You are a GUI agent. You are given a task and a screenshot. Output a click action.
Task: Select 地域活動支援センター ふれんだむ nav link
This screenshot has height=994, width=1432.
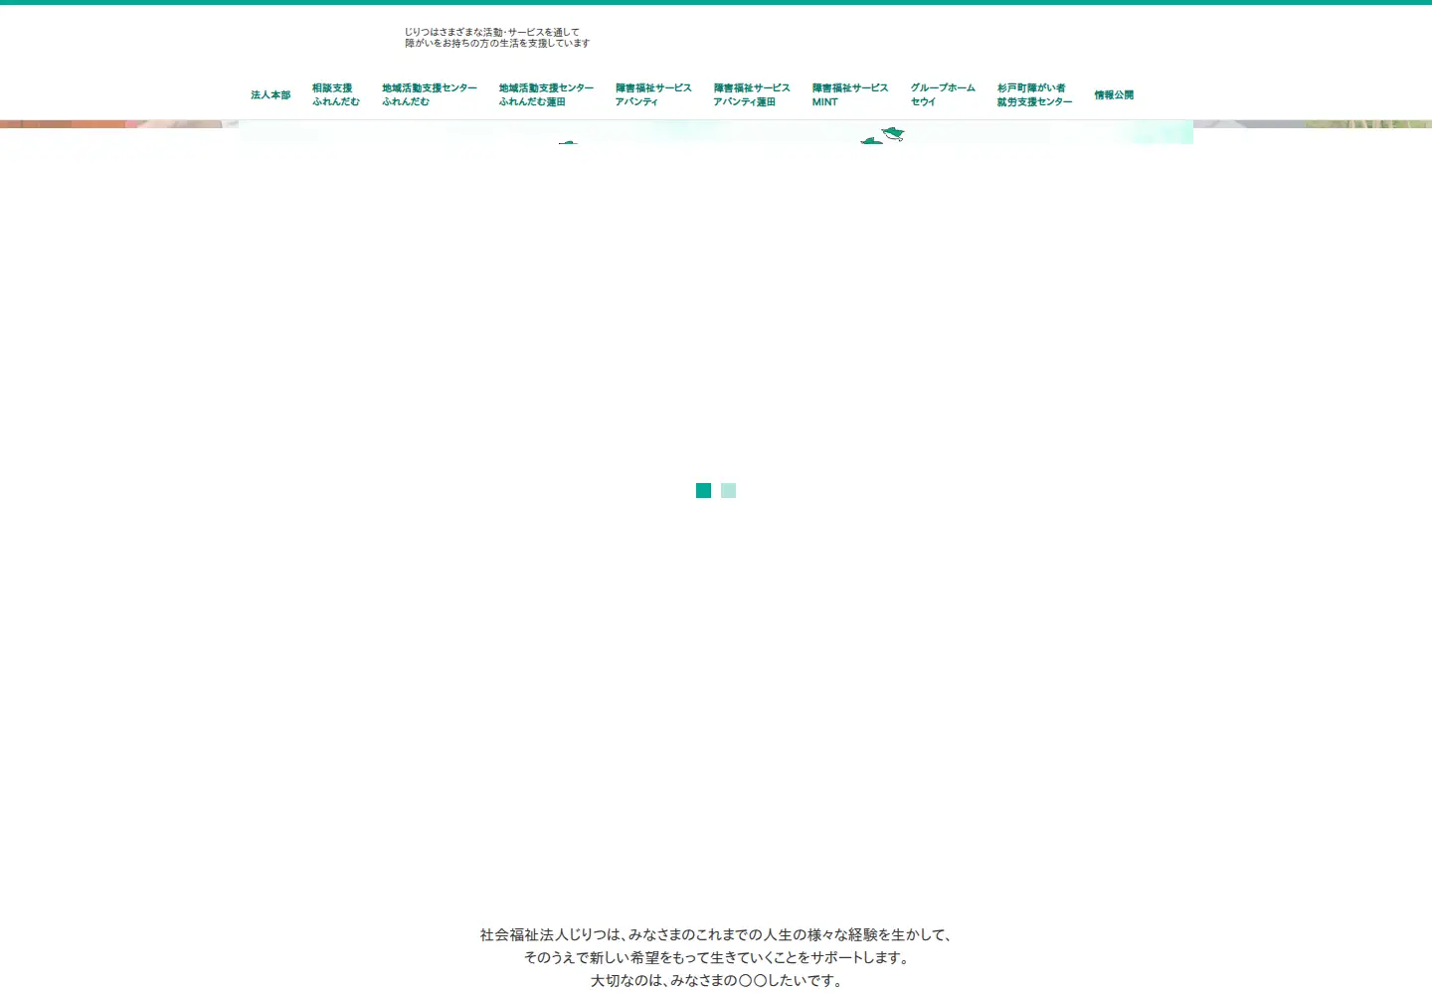(430, 95)
